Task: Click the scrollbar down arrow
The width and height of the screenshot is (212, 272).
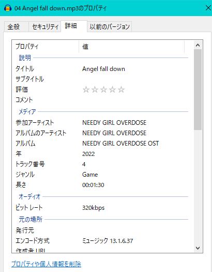Action: [x=198, y=248]
